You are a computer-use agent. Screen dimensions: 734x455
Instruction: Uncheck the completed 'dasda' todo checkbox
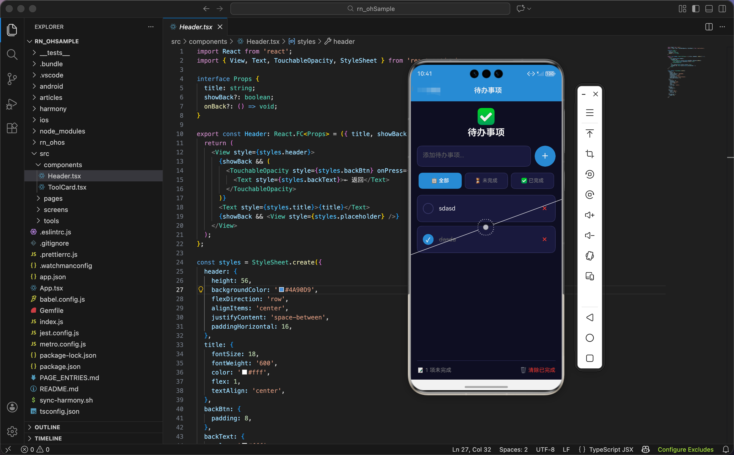tap(428, 239)
